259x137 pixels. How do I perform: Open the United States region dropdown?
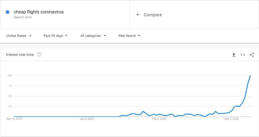coord(19,36)
